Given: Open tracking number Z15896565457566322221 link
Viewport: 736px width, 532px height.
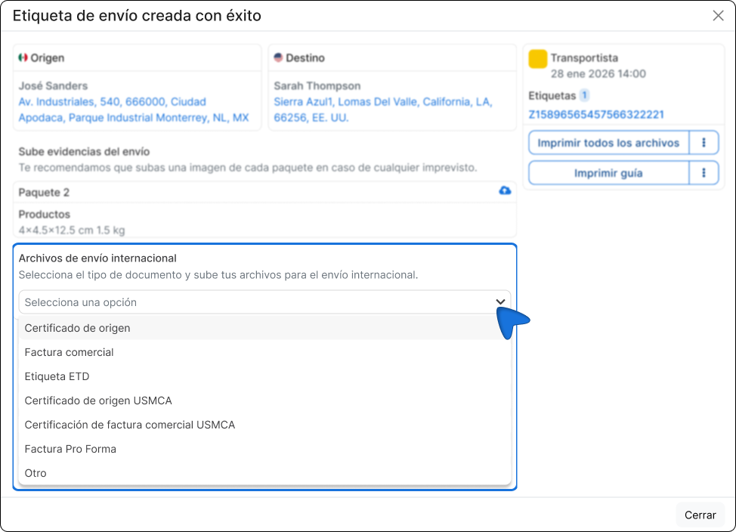Looking at the screenshot, I should [596, 115].
